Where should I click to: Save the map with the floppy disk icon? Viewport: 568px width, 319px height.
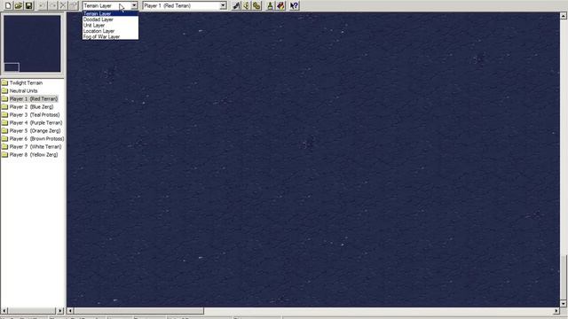(x=29, y=5)
